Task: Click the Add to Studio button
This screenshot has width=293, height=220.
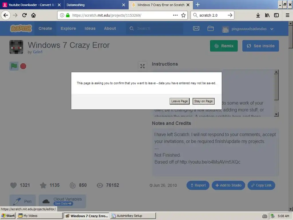Action: click(228, 185)
